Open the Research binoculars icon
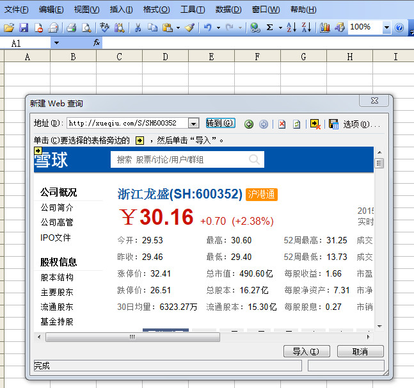The height and width of the screenshot is (388, 414). 120,27
